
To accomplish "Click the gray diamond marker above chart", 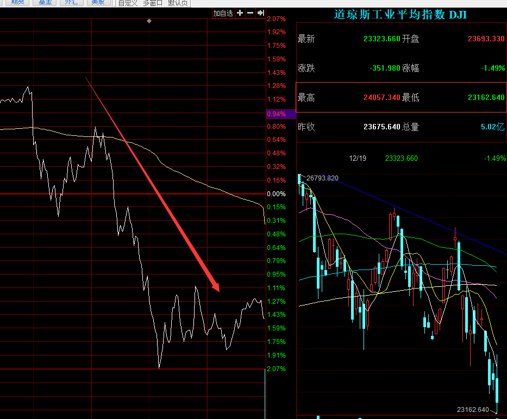I will pos(149,21).
